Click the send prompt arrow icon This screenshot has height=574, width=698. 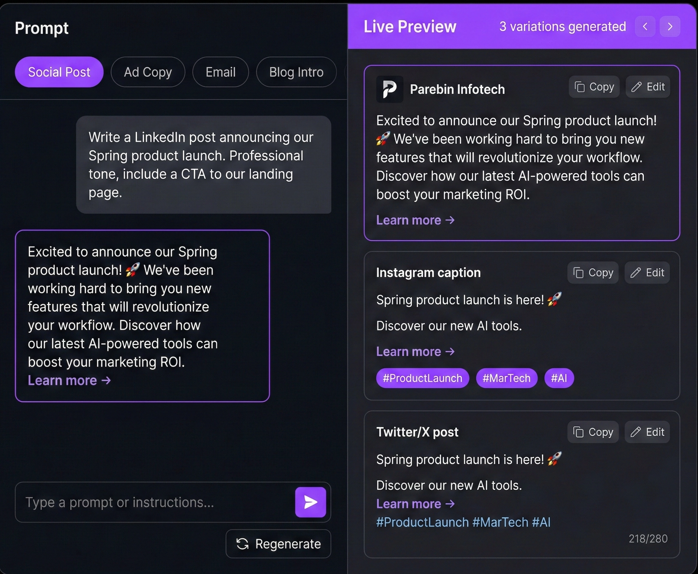[310, 502]
